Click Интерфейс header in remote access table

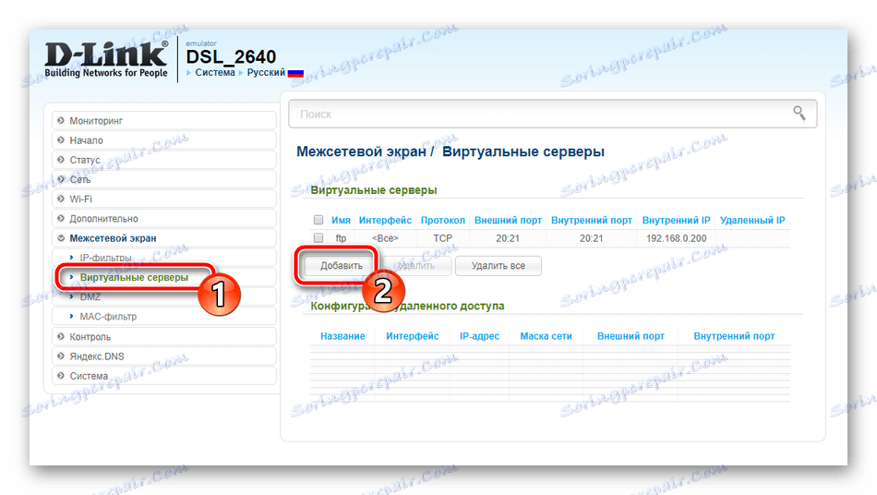click(x=413, y=336)
